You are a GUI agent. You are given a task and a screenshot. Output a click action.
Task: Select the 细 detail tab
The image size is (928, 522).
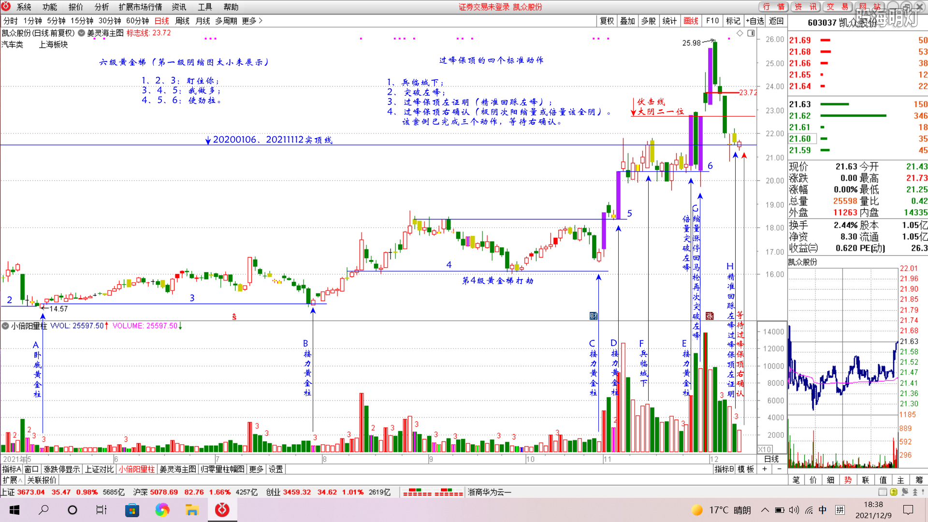[831, 480]
